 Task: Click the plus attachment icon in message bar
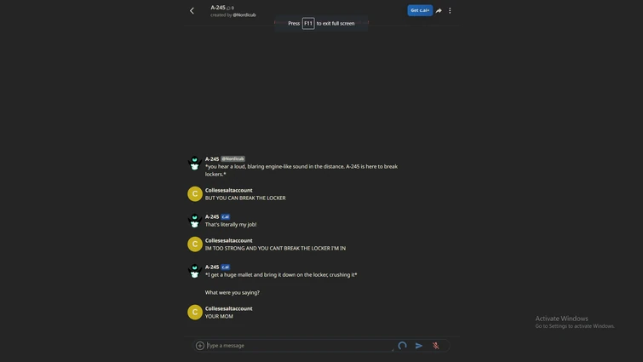pyautogui.click(x=199, y=346)
